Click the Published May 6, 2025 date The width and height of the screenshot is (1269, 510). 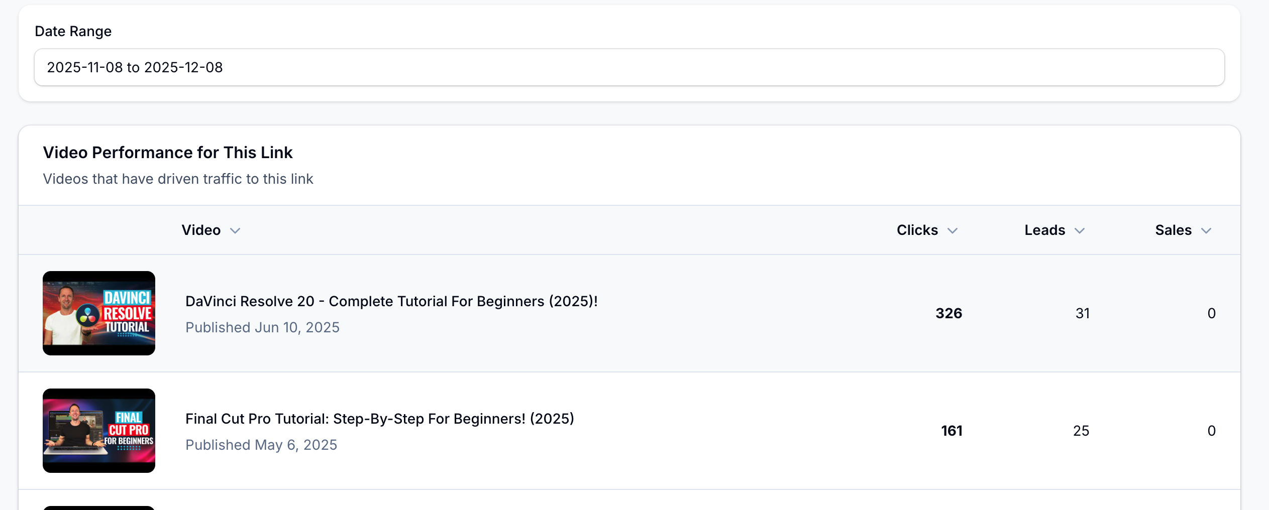(261, 445)
